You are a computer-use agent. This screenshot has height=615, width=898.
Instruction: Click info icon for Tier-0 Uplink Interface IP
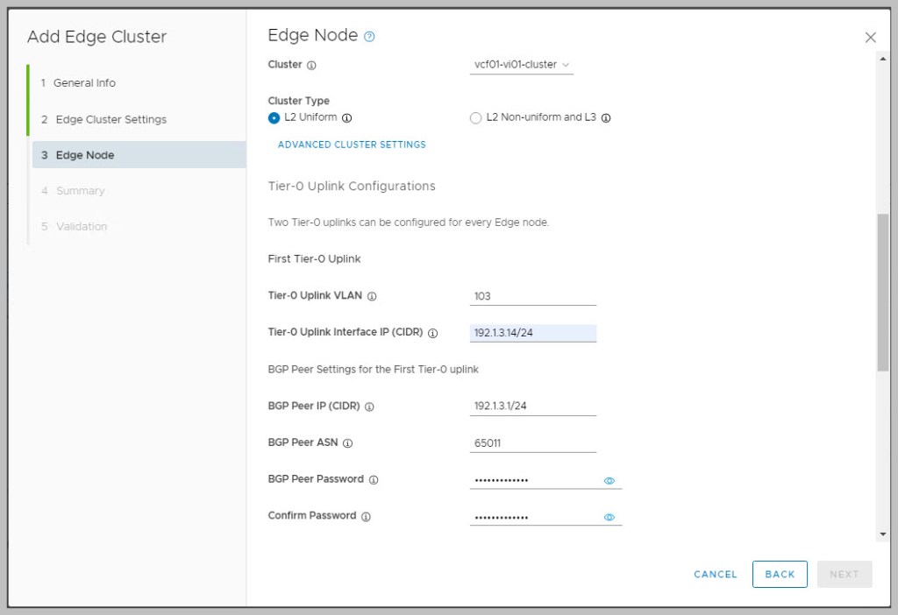pyautogui.click(x=432, y=333)
